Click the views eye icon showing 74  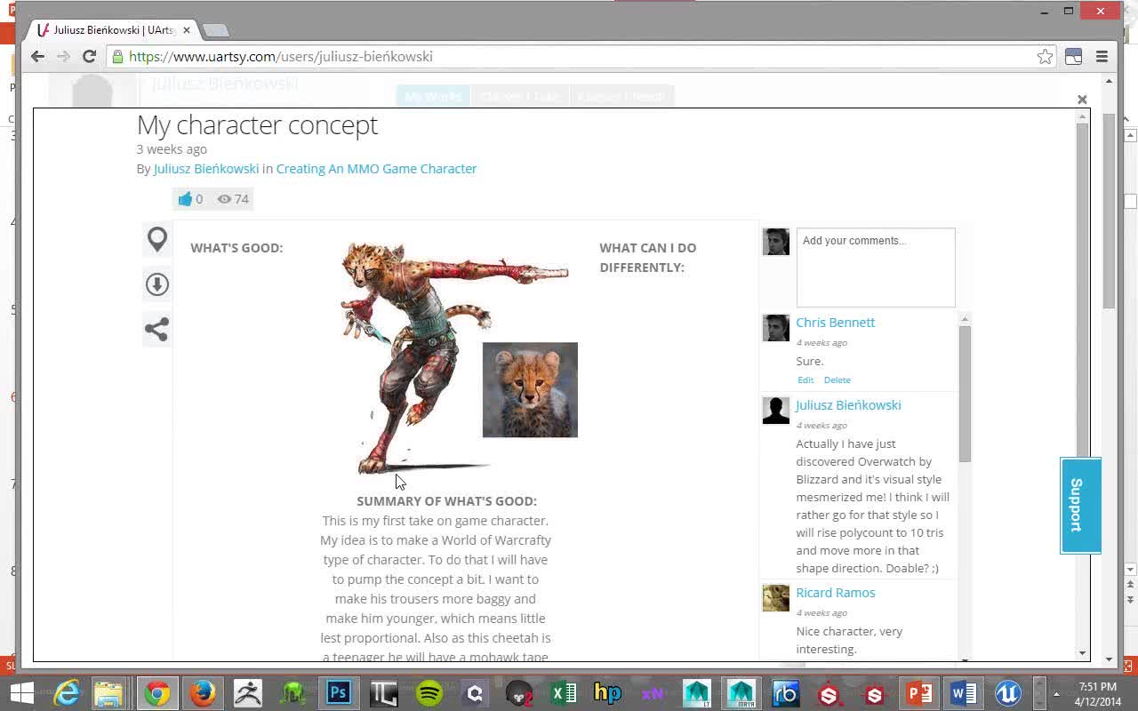click(x=224, y=199)
